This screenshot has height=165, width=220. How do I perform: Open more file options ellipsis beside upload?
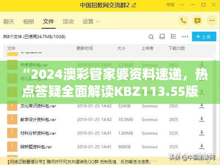click(185, 37)
